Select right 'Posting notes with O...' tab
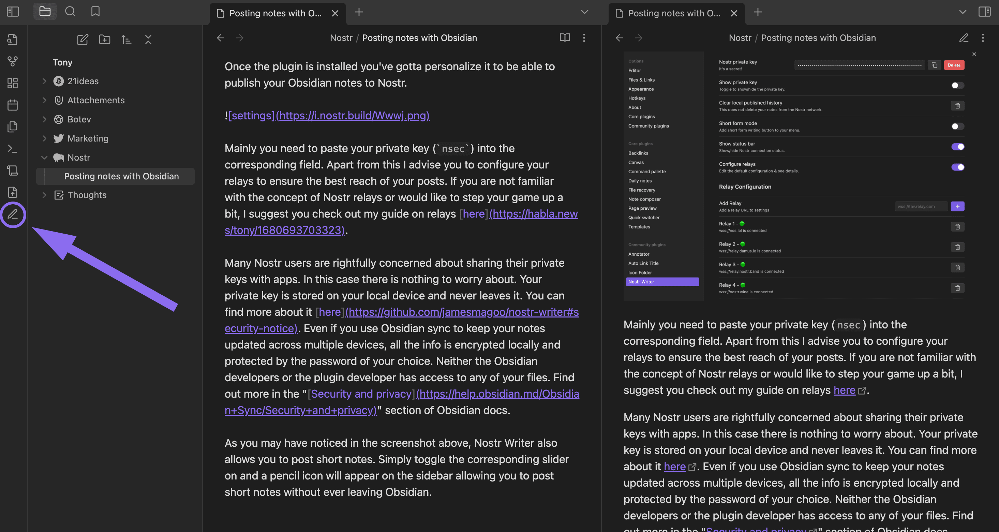Screen dimensions: 999x532 (676, 14)
